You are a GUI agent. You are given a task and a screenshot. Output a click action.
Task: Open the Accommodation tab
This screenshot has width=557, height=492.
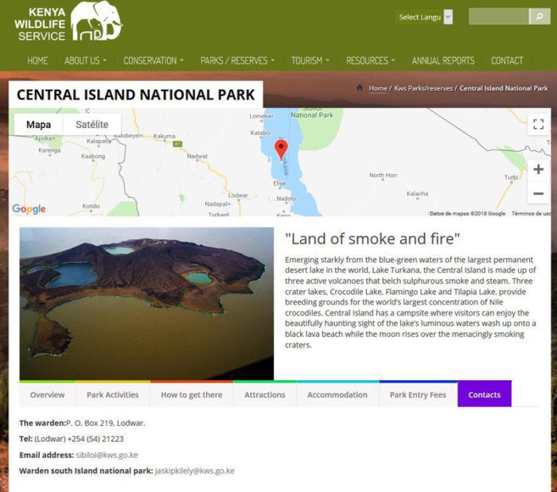[337, 394]
